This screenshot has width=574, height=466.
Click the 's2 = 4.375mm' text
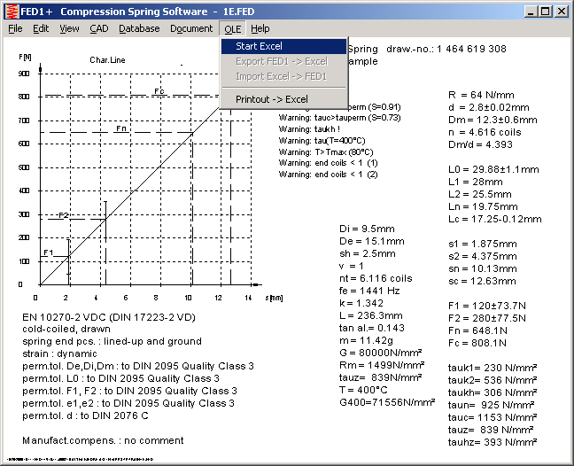pos(483,256)
